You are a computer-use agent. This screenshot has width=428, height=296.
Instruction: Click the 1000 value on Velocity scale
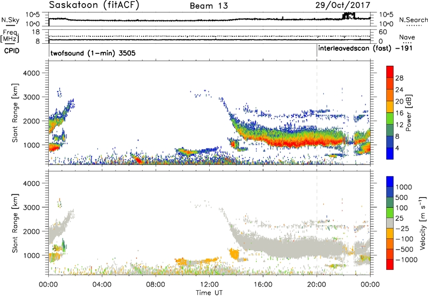(404, 187)
